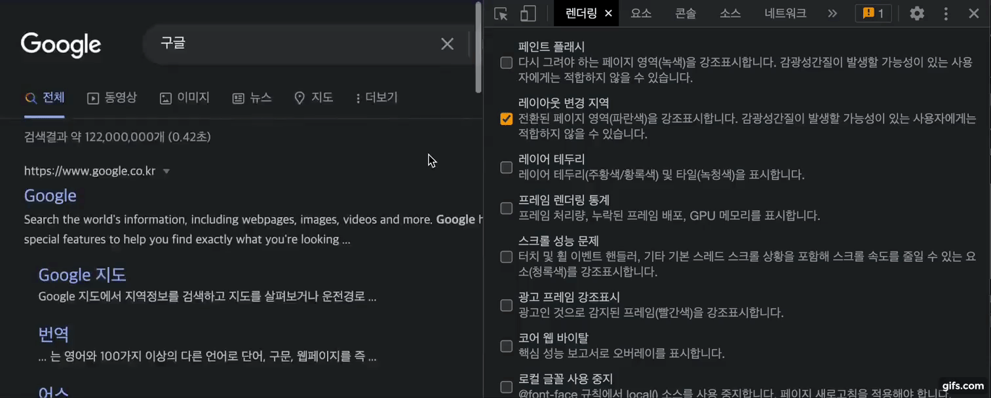The image size is (991, 398).
Task: Click the search page vertical scrollbar
Action: pyautogui.click(x=478, y=47)
